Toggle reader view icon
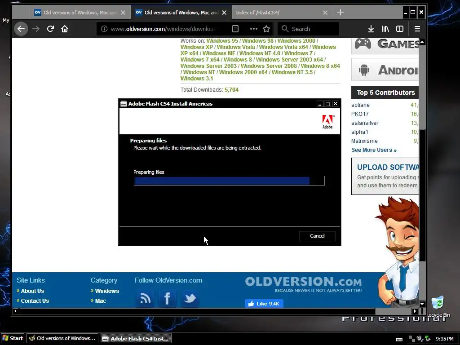Viewport: 460px width, 345px height. tap(235, 29)
